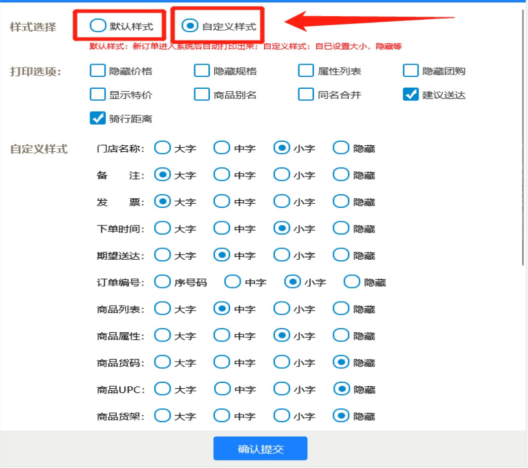
Task: Check the 商品别名 checkbox
Action: click(202, 94)
